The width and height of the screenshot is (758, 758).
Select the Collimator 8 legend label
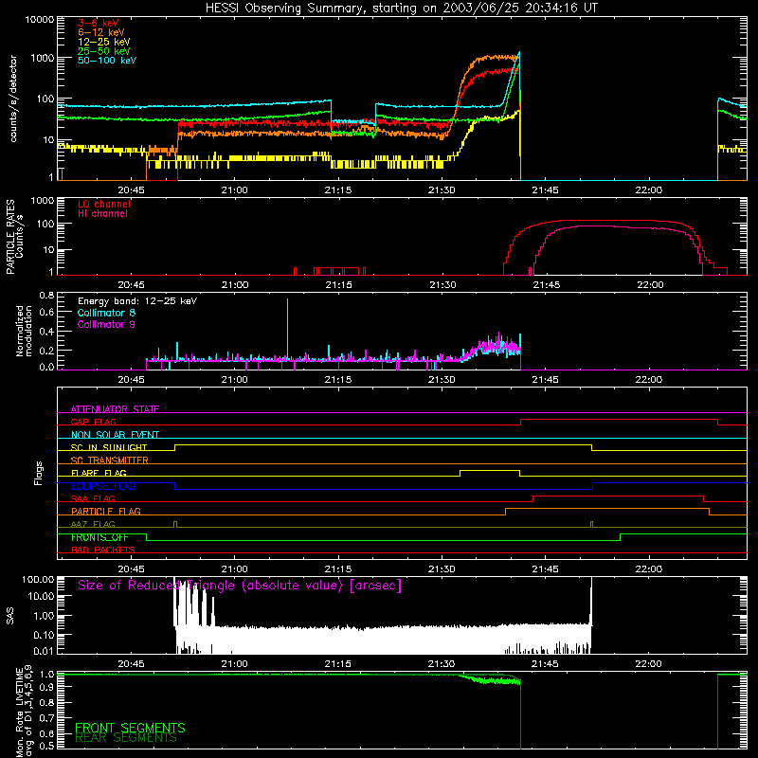point(106,313)
